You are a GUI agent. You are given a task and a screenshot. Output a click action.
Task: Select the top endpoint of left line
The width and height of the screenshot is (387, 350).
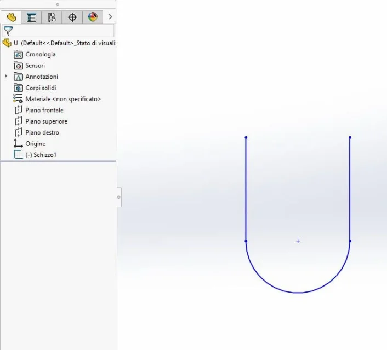(x=246, y=137)
